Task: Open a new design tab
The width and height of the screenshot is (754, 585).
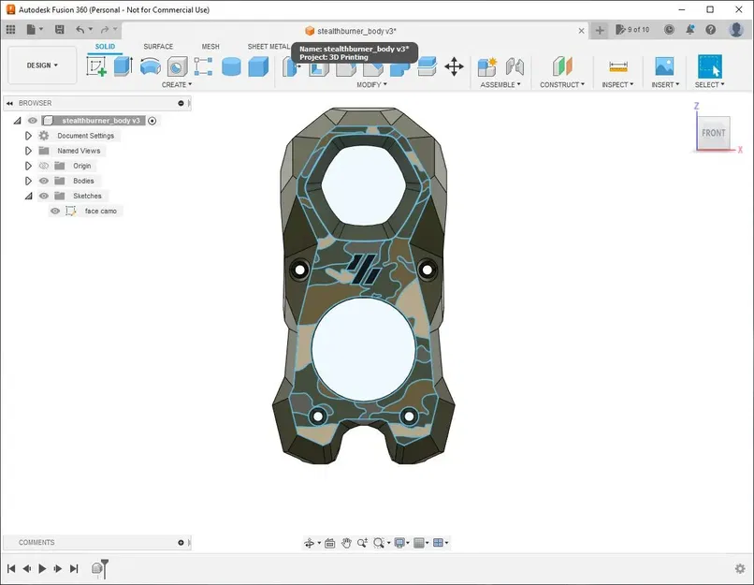Action: 599,30
